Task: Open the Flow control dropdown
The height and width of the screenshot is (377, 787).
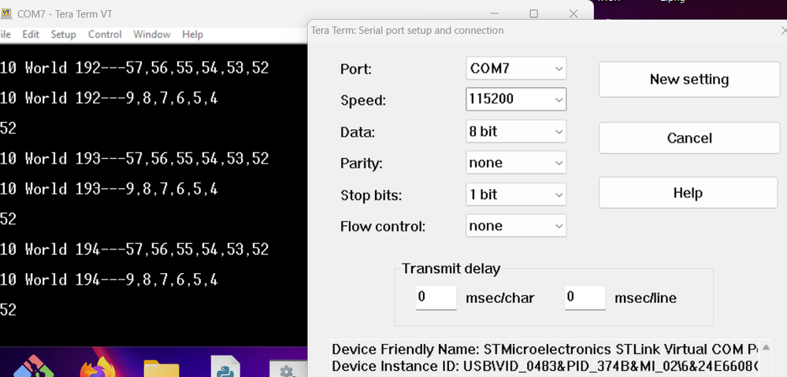Action: coord(516,226)
